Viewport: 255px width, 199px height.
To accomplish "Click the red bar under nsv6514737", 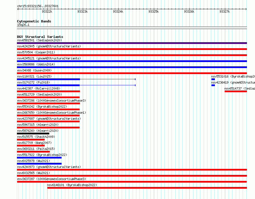I will pyautogui.click(x=236, y=91).
